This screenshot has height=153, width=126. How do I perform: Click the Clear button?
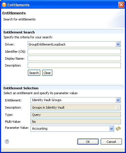coord(47,73)
